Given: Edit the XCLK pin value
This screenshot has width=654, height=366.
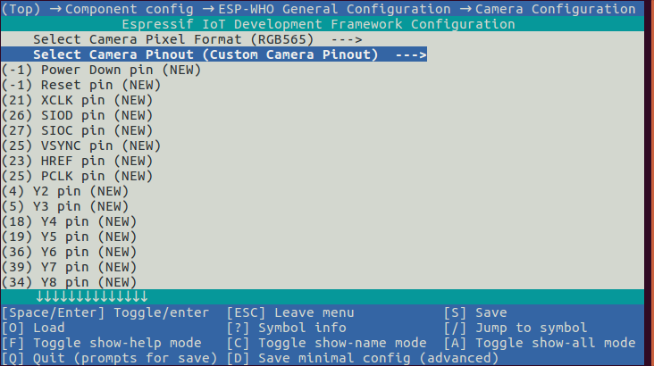Looking at the screenshot, I should coord(79,100).
